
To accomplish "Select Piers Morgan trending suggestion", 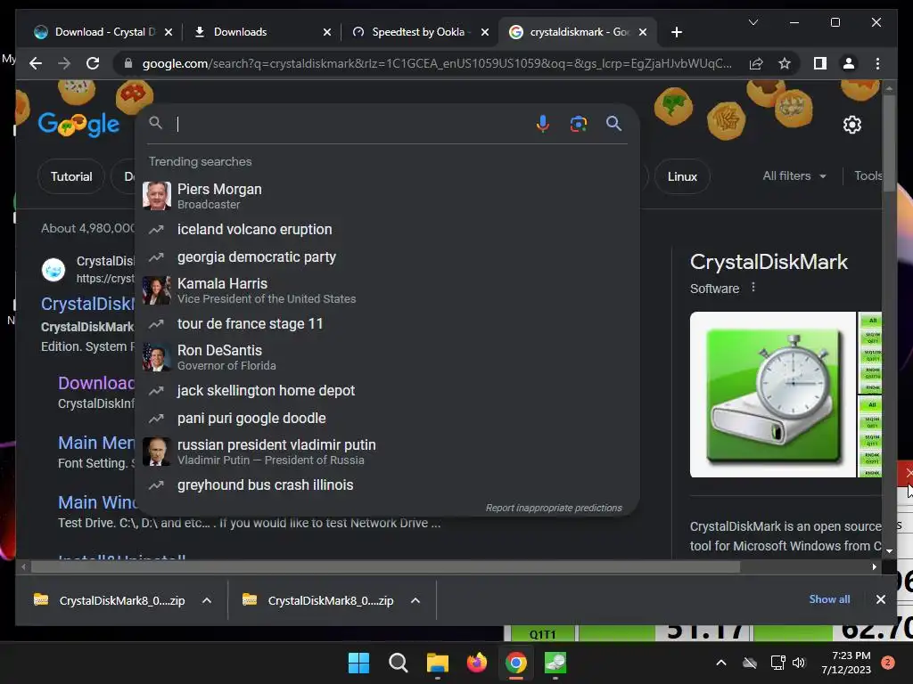I will 387,196.
